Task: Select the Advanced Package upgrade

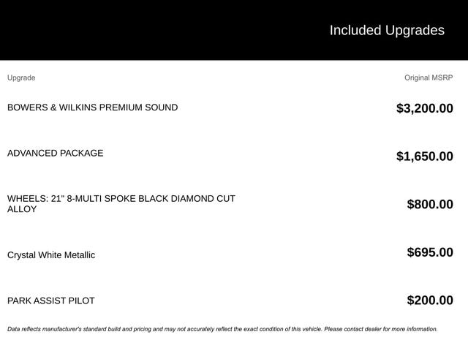Action: pos(56,153)
